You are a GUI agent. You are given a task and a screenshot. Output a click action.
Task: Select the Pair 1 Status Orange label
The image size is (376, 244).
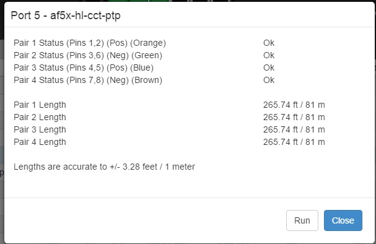point(90,43)
